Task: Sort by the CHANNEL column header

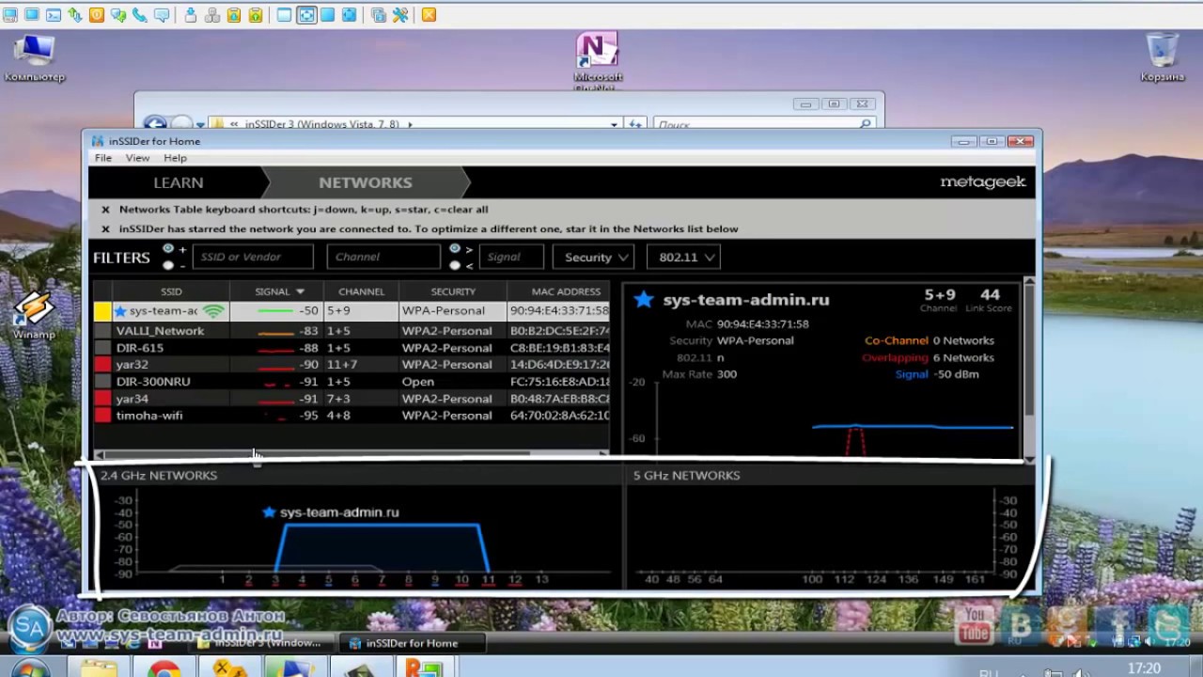Action: coord(361,291)
